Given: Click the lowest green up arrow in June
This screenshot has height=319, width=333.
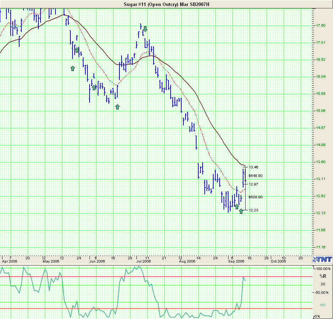Looking at the screenshot, I should [x=117, y=107].
